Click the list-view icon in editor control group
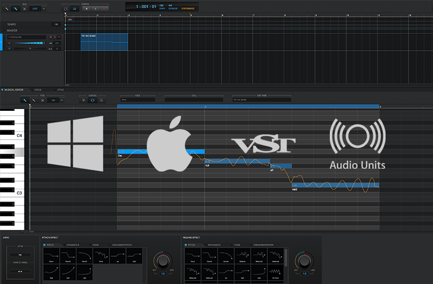The image size is (433, 284). [x=102, y=100]
